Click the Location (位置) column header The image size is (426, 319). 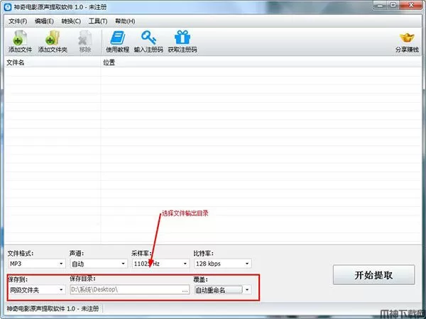tap(261, 62)
